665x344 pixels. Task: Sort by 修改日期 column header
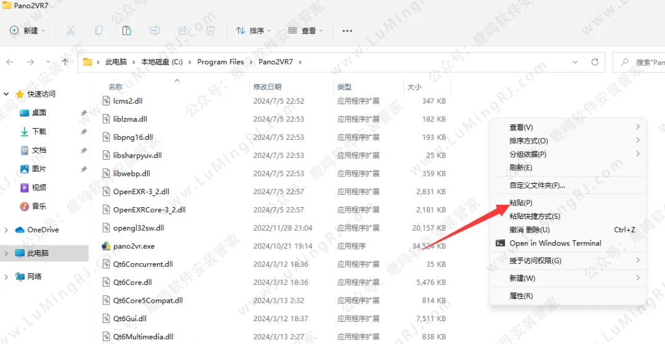click(x=267, y=87)
